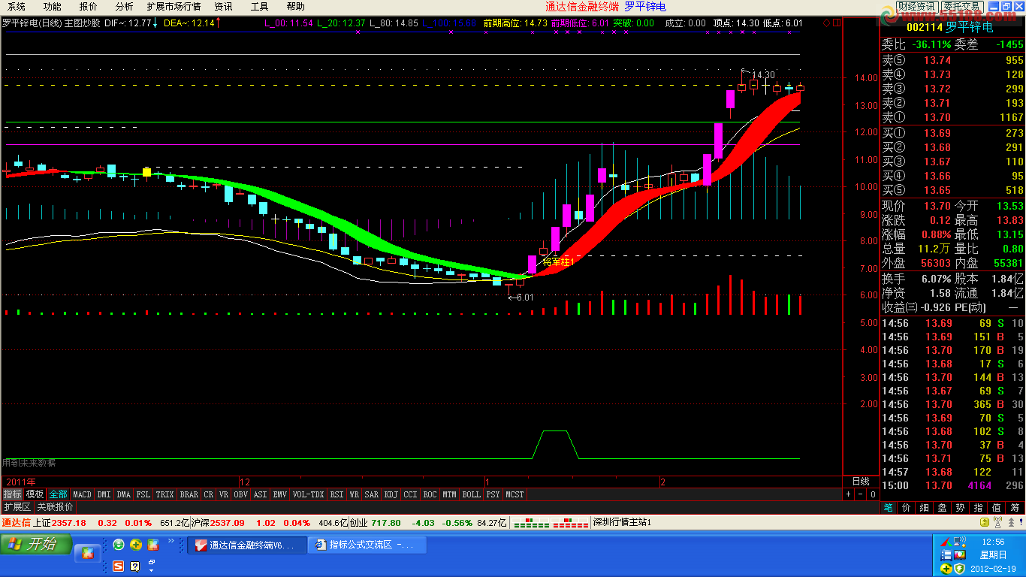Switch the indicator to KDJ

coord(391,494)
